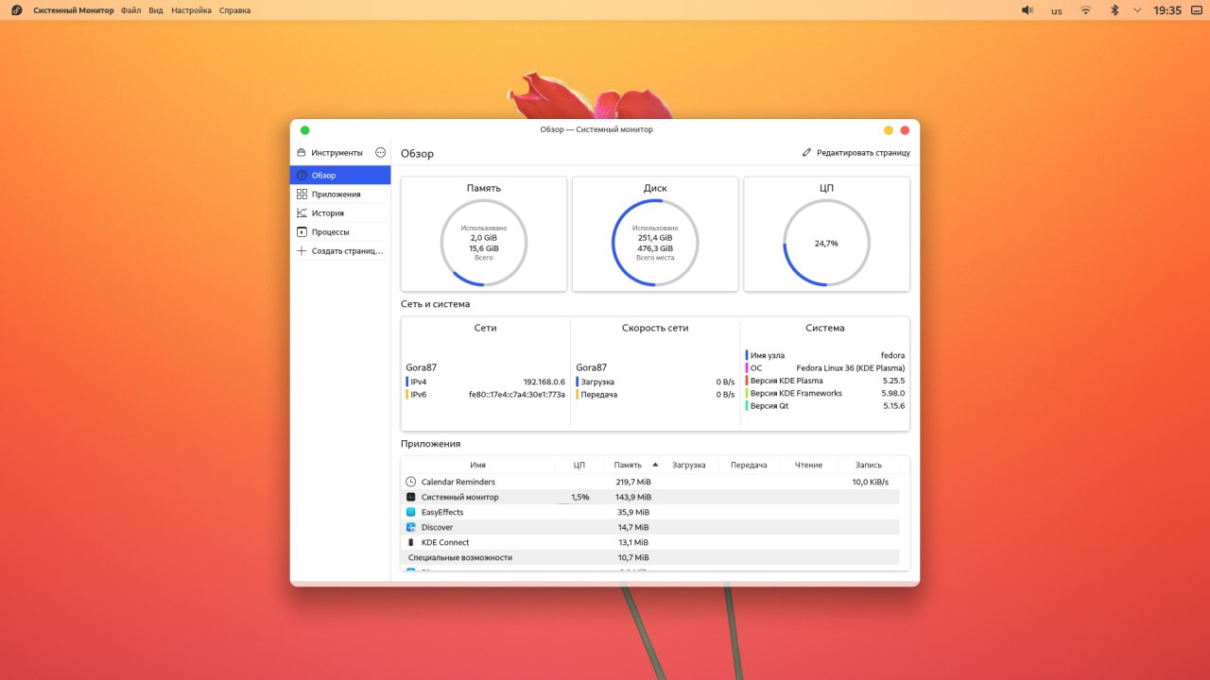The height and width of the screenshot is (680, 1210).
Task: Sort table by Запись column header
Action: click(x=869, y=465)
